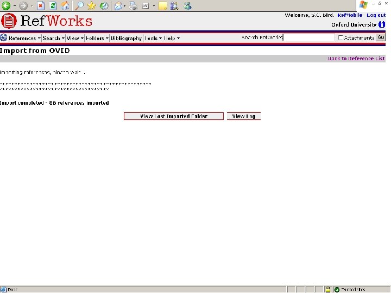
Task: Open the RefMobile link
Action: (350, 15)
